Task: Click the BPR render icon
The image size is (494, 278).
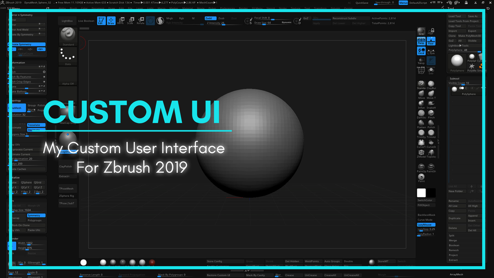Action: pos(421,32)
